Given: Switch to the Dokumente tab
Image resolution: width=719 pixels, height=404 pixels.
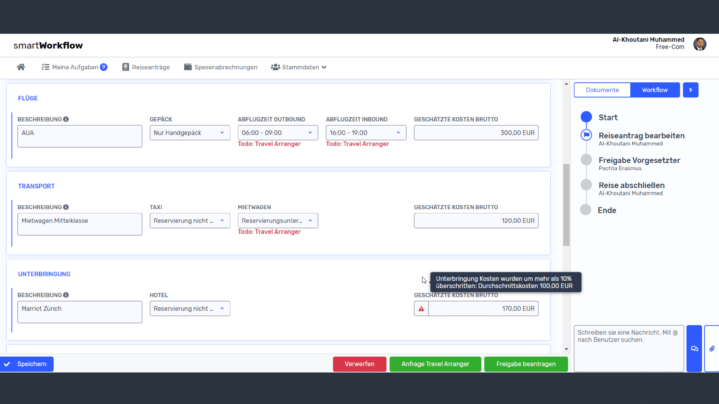Looking at the screenshot, I should 602,90.
